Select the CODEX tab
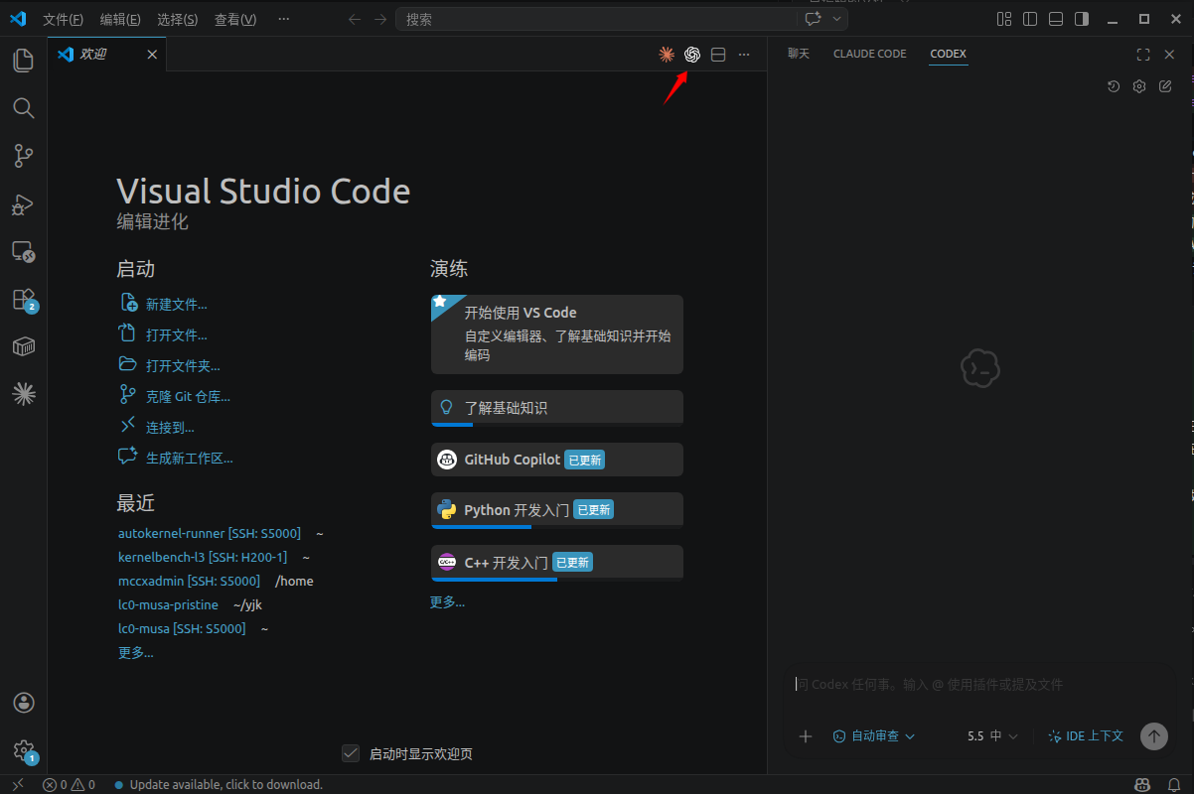Viewport: 1194px width, 794px height. point(948,54)
